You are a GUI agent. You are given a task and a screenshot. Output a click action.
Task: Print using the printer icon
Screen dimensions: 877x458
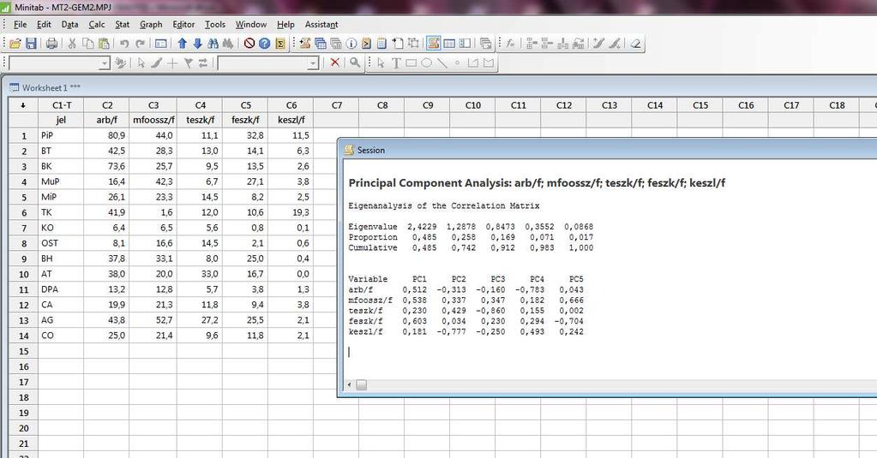(51, 44)
